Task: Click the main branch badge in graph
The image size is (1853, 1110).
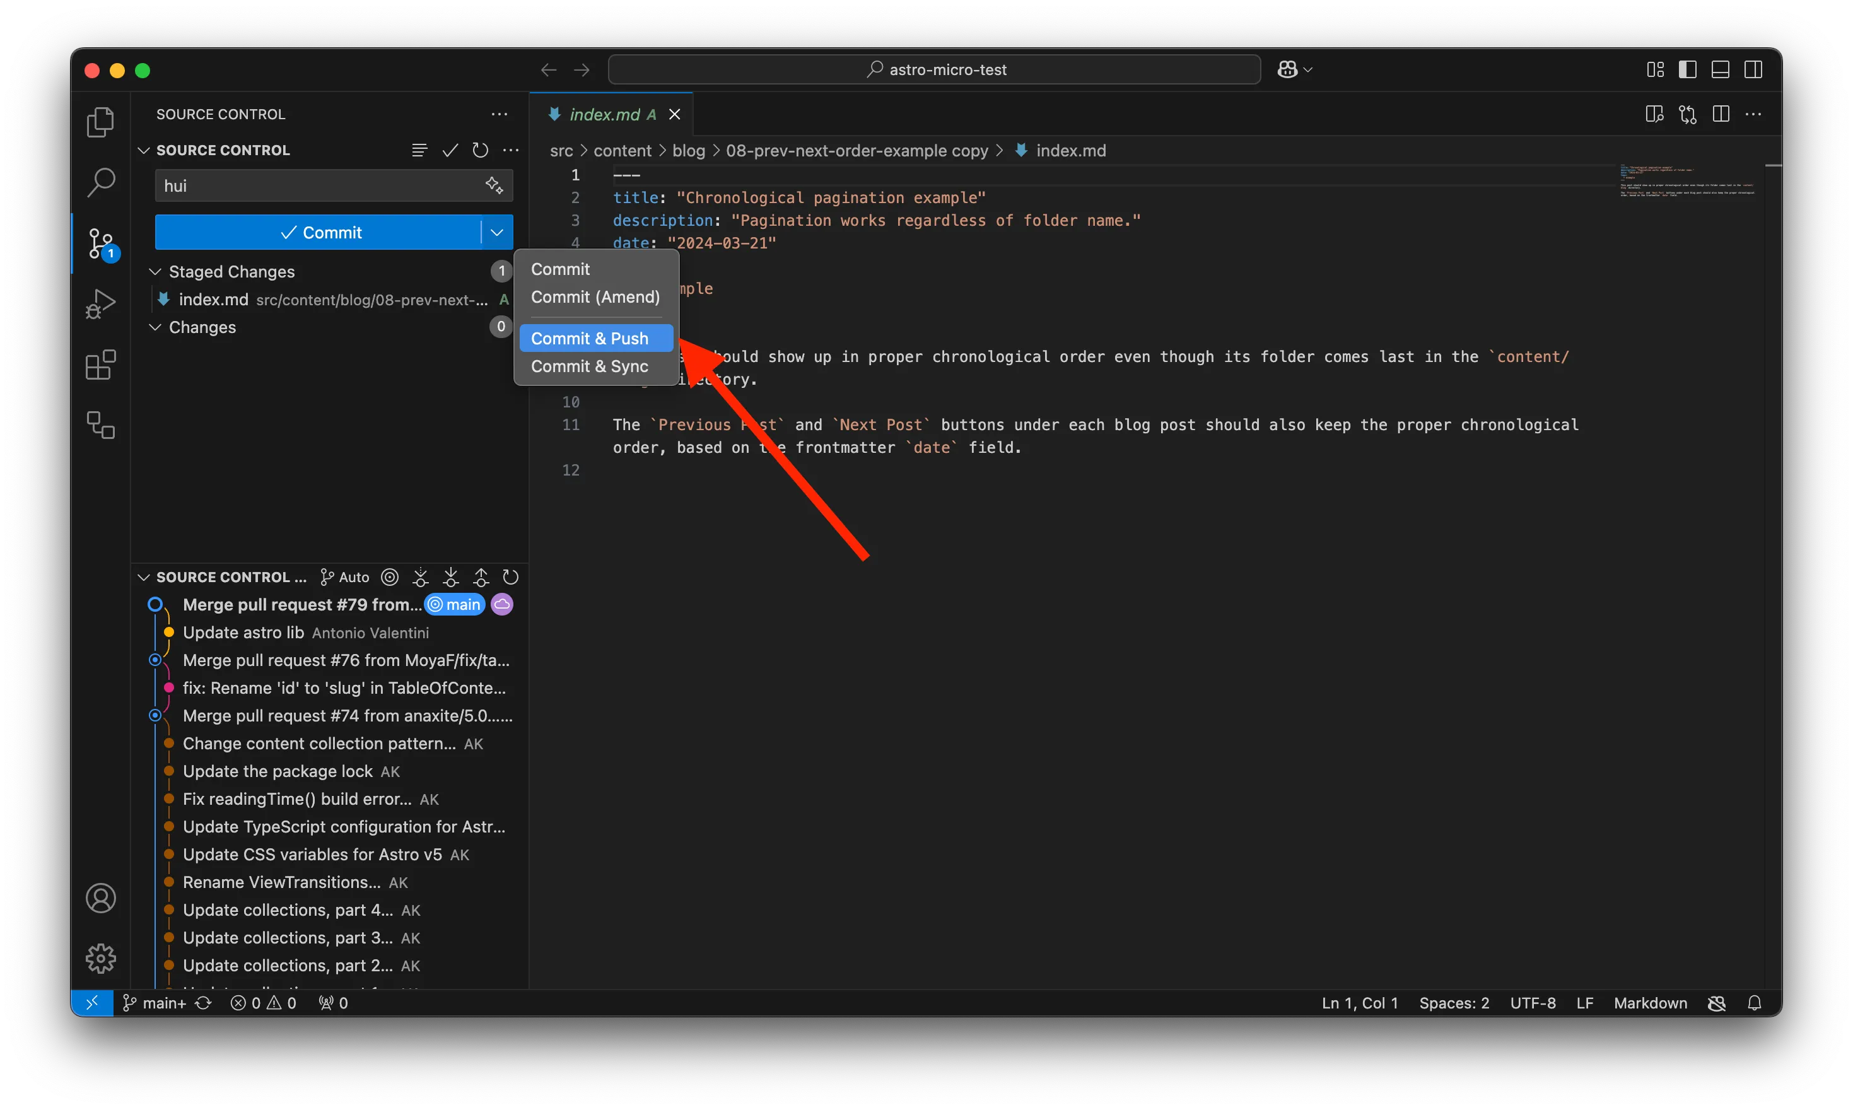Action: coord(455,604)
